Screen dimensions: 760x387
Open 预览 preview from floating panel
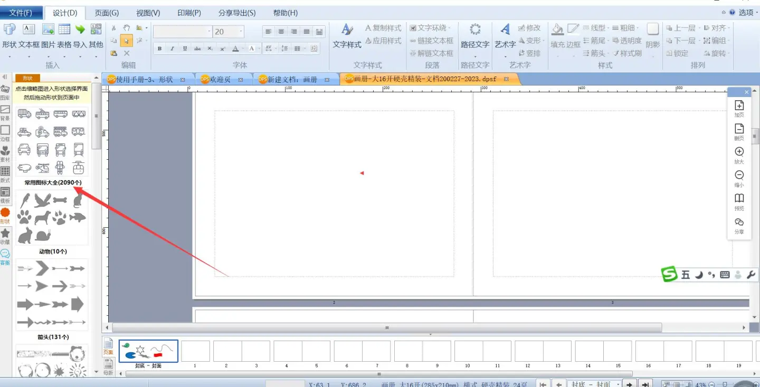739,201
